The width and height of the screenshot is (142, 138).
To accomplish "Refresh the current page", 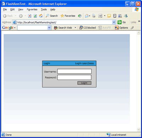I will click(35, 16).
